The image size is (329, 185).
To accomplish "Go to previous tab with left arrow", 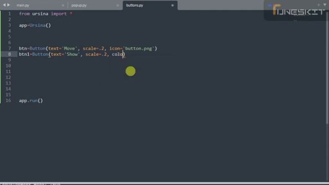I will 4,5.
